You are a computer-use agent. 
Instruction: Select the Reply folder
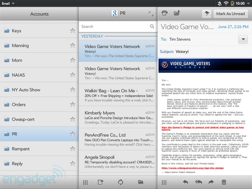(39, 163)
